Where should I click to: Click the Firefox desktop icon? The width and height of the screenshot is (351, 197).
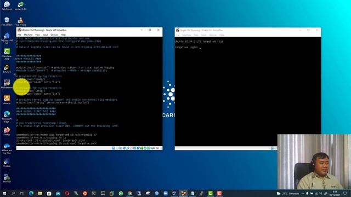coord(7,131)
